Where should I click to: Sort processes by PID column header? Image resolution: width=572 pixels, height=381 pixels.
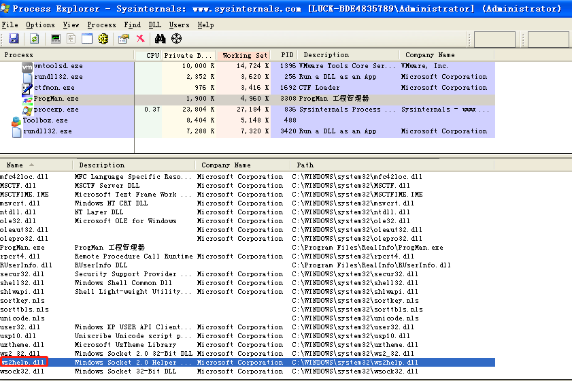tap(287, 55)
